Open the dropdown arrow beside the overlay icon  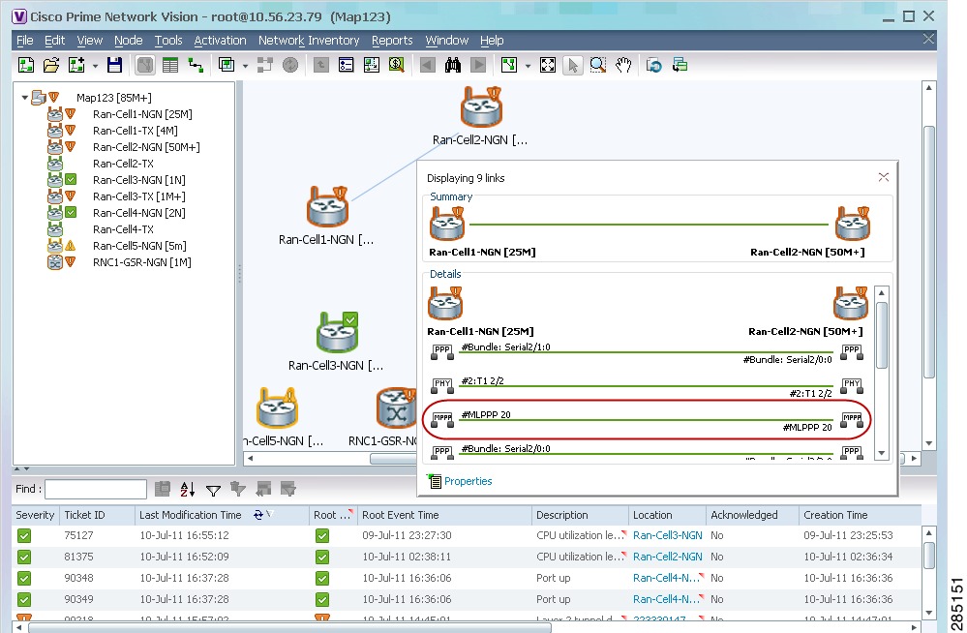click(x=245, y=66)
